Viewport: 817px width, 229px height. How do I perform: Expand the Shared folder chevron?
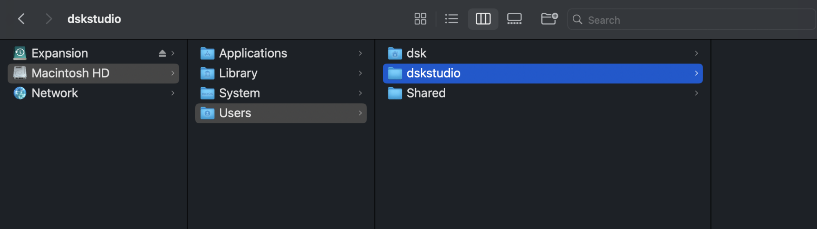point(696,93)
